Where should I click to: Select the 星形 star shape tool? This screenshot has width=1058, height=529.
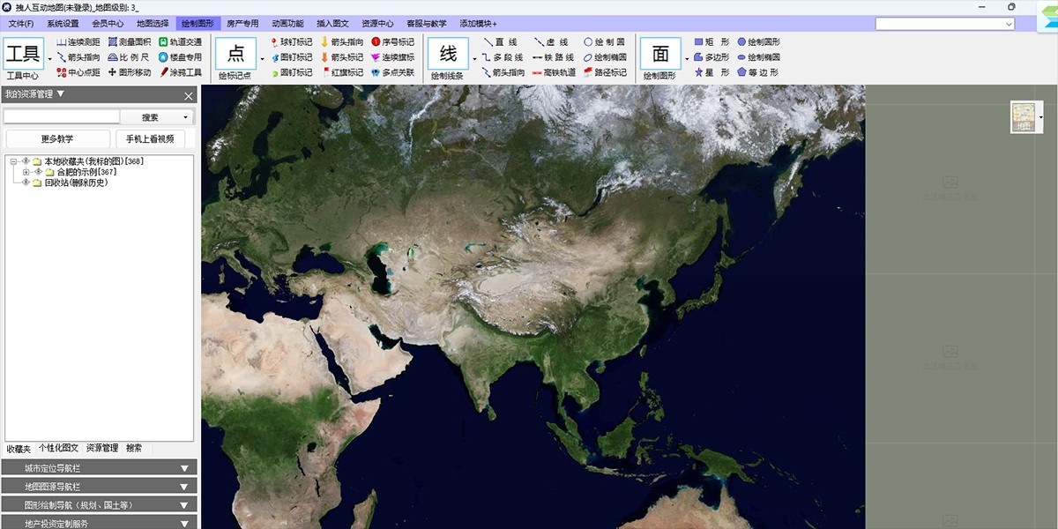point(716,73)
